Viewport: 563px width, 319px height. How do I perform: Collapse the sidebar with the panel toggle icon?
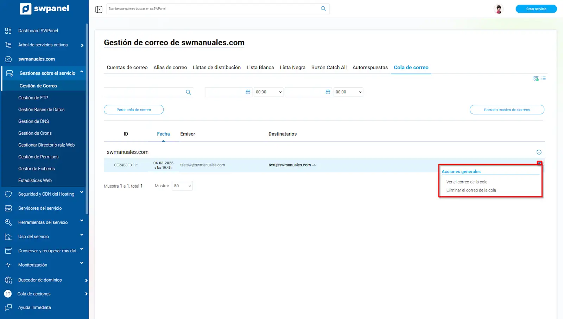pos(99,9)
